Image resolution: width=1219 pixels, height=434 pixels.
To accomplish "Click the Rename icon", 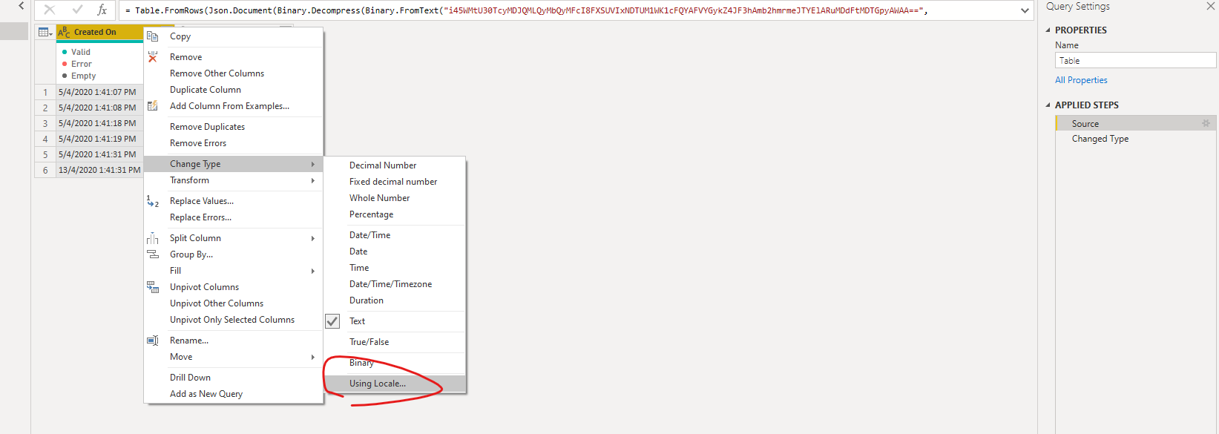I will [x=152, y=341].
